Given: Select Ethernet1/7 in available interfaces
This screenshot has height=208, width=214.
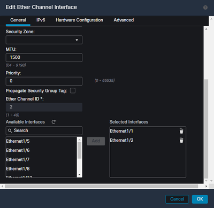Looking at the screenshot, I should click(x=41, y=159).
